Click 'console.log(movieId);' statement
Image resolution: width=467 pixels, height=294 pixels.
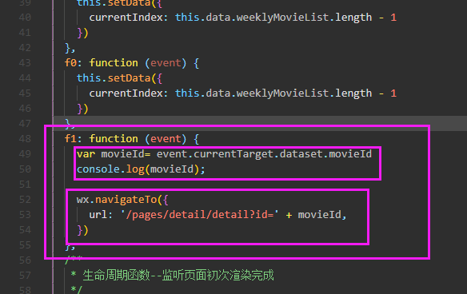tap(141, 169)
